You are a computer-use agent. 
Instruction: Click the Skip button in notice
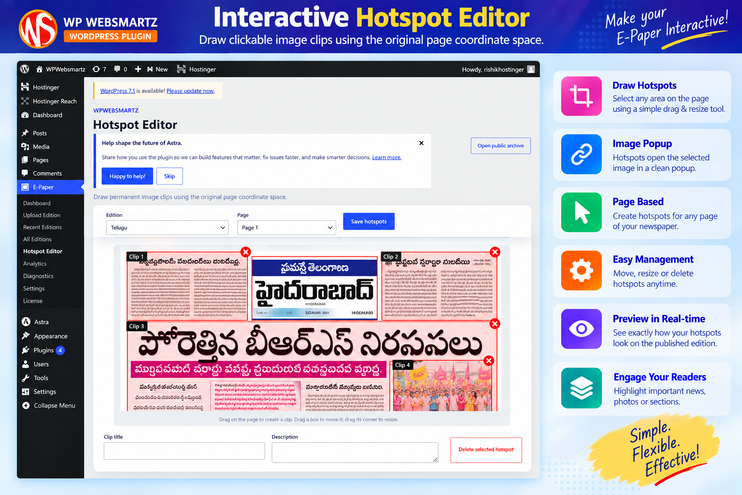pos(170,176)
